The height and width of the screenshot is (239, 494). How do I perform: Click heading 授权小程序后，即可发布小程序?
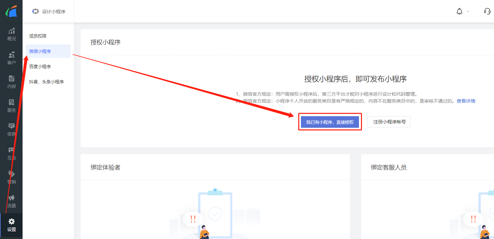click(x=355, y=79)
